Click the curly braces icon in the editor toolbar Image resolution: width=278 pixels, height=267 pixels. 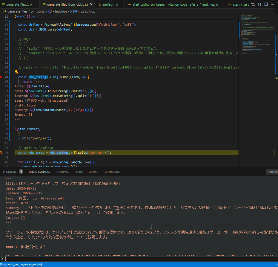click(x=260, y=5)
